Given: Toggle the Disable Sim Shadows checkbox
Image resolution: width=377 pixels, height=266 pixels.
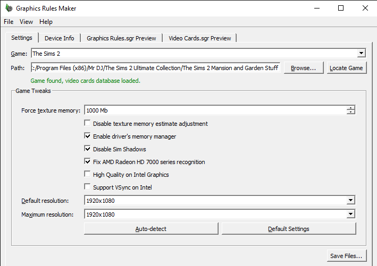Looking at the screenshot, I should 88,149.
